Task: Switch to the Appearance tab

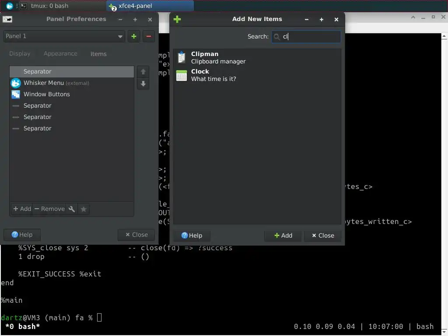Action: coord(60,54)
